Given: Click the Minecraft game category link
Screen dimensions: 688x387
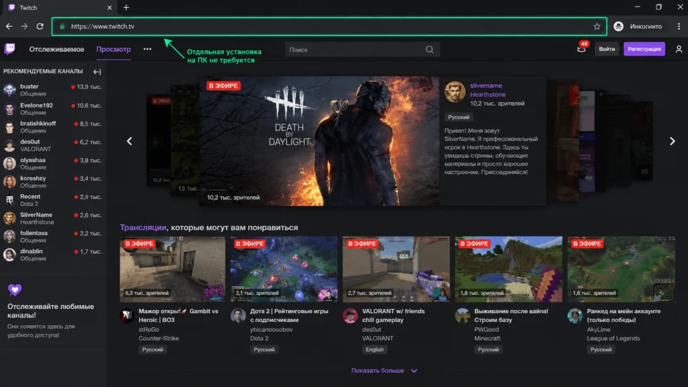Looking at the screenshot, I should point(487,339).
